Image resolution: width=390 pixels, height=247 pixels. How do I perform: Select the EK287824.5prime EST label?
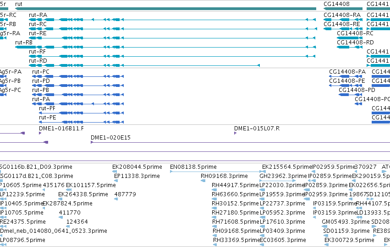(68, 204)
